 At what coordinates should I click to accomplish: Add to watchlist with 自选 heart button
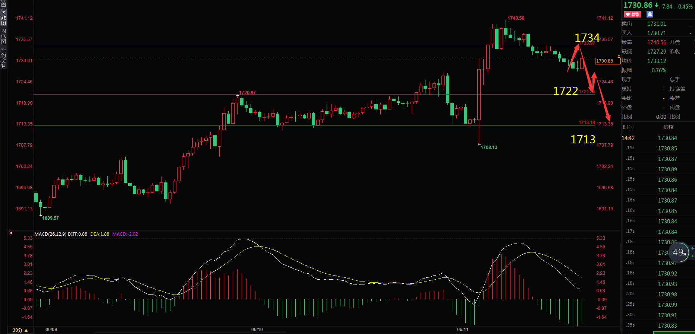click(x=632, y=14)
